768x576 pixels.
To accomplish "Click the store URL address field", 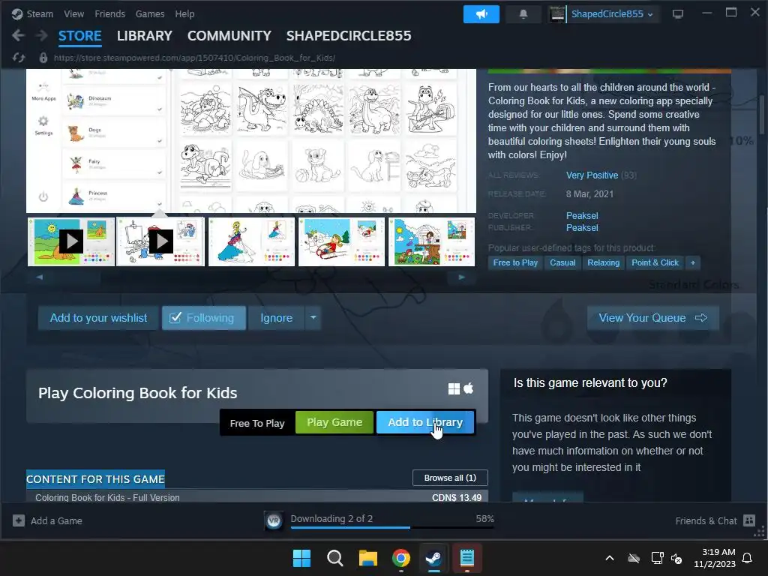I will point(194,58).
